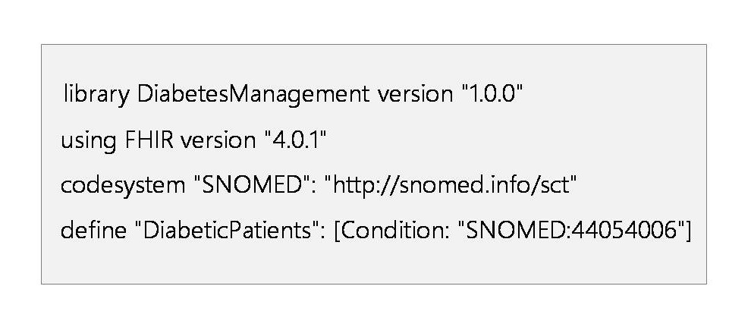Select the FHIR model name
The width and height of the screenshot is (751, 327).
[149, 140]
